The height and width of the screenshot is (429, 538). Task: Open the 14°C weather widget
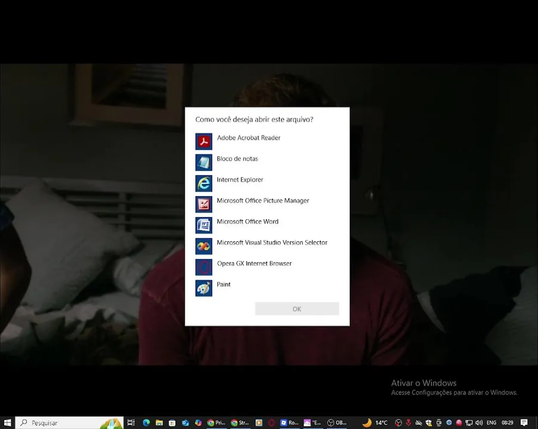[x=375, y=422]
